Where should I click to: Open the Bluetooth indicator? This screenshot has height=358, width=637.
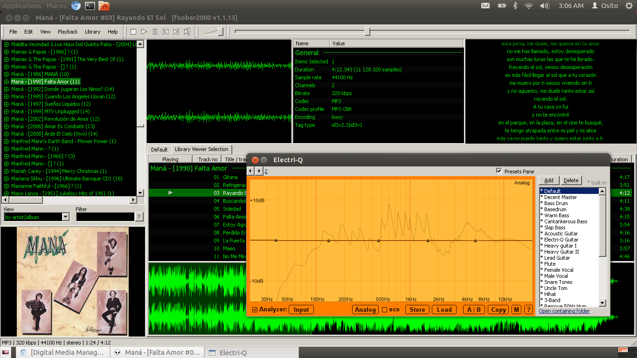click(x=515, y=6)
